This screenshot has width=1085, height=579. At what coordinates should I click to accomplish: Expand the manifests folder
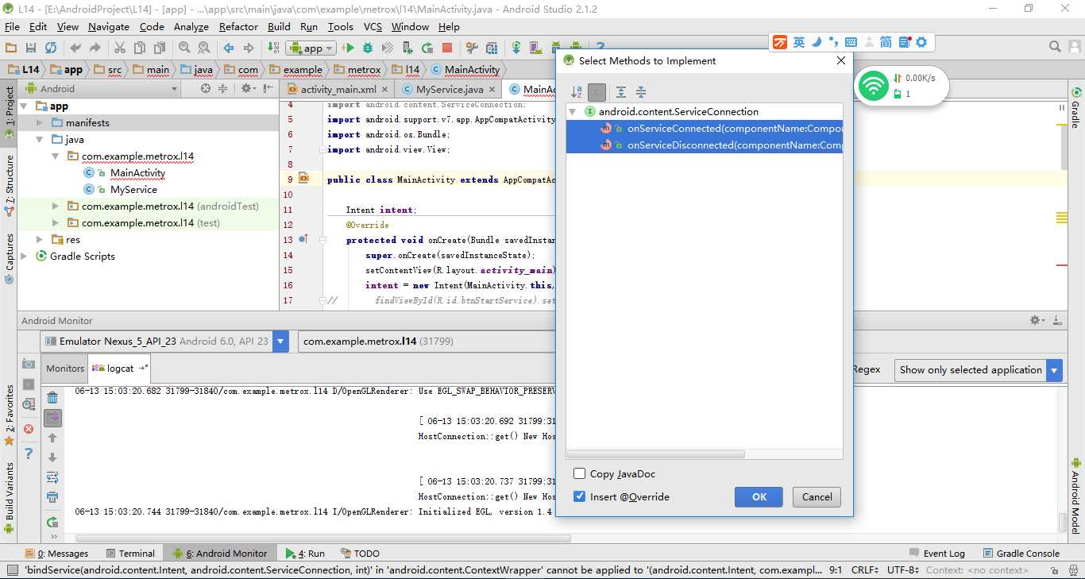pos(40,123)
